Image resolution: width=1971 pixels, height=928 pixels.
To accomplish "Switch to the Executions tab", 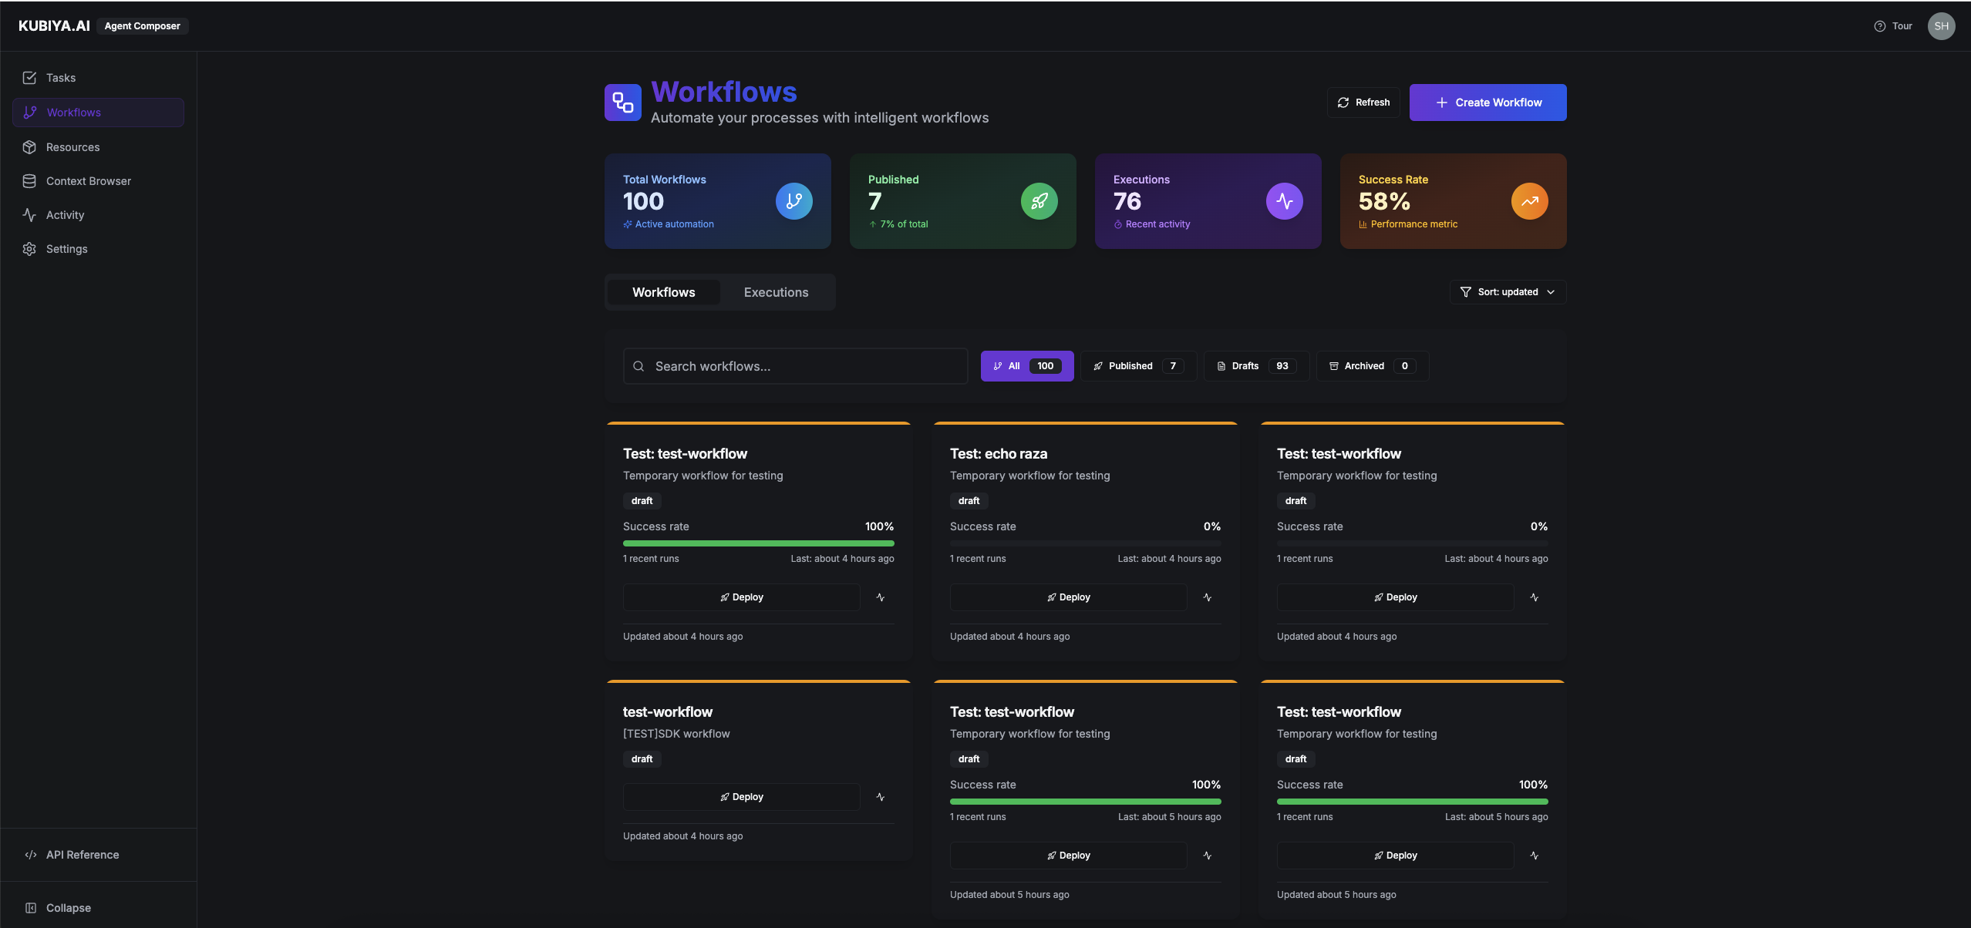I will coord(776,292).
